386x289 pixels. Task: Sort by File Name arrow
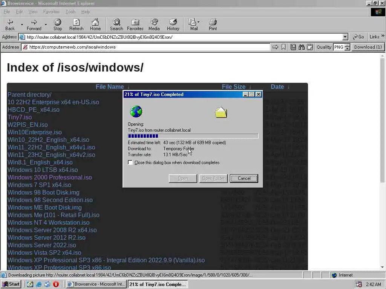click(x=128, y=87)
